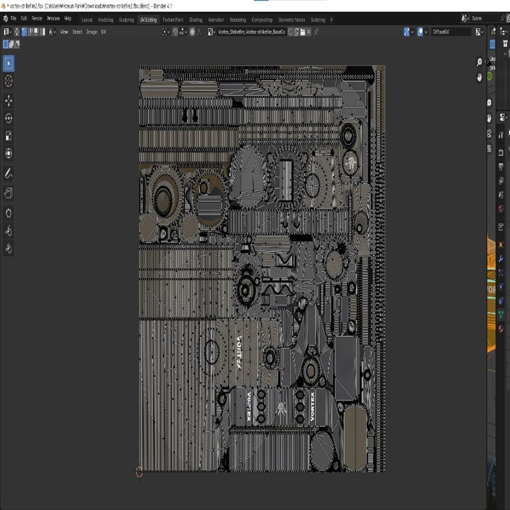510x510 pixels.
Task: Open the sticky selection mode dropdown
Action: tap(52, 32)
